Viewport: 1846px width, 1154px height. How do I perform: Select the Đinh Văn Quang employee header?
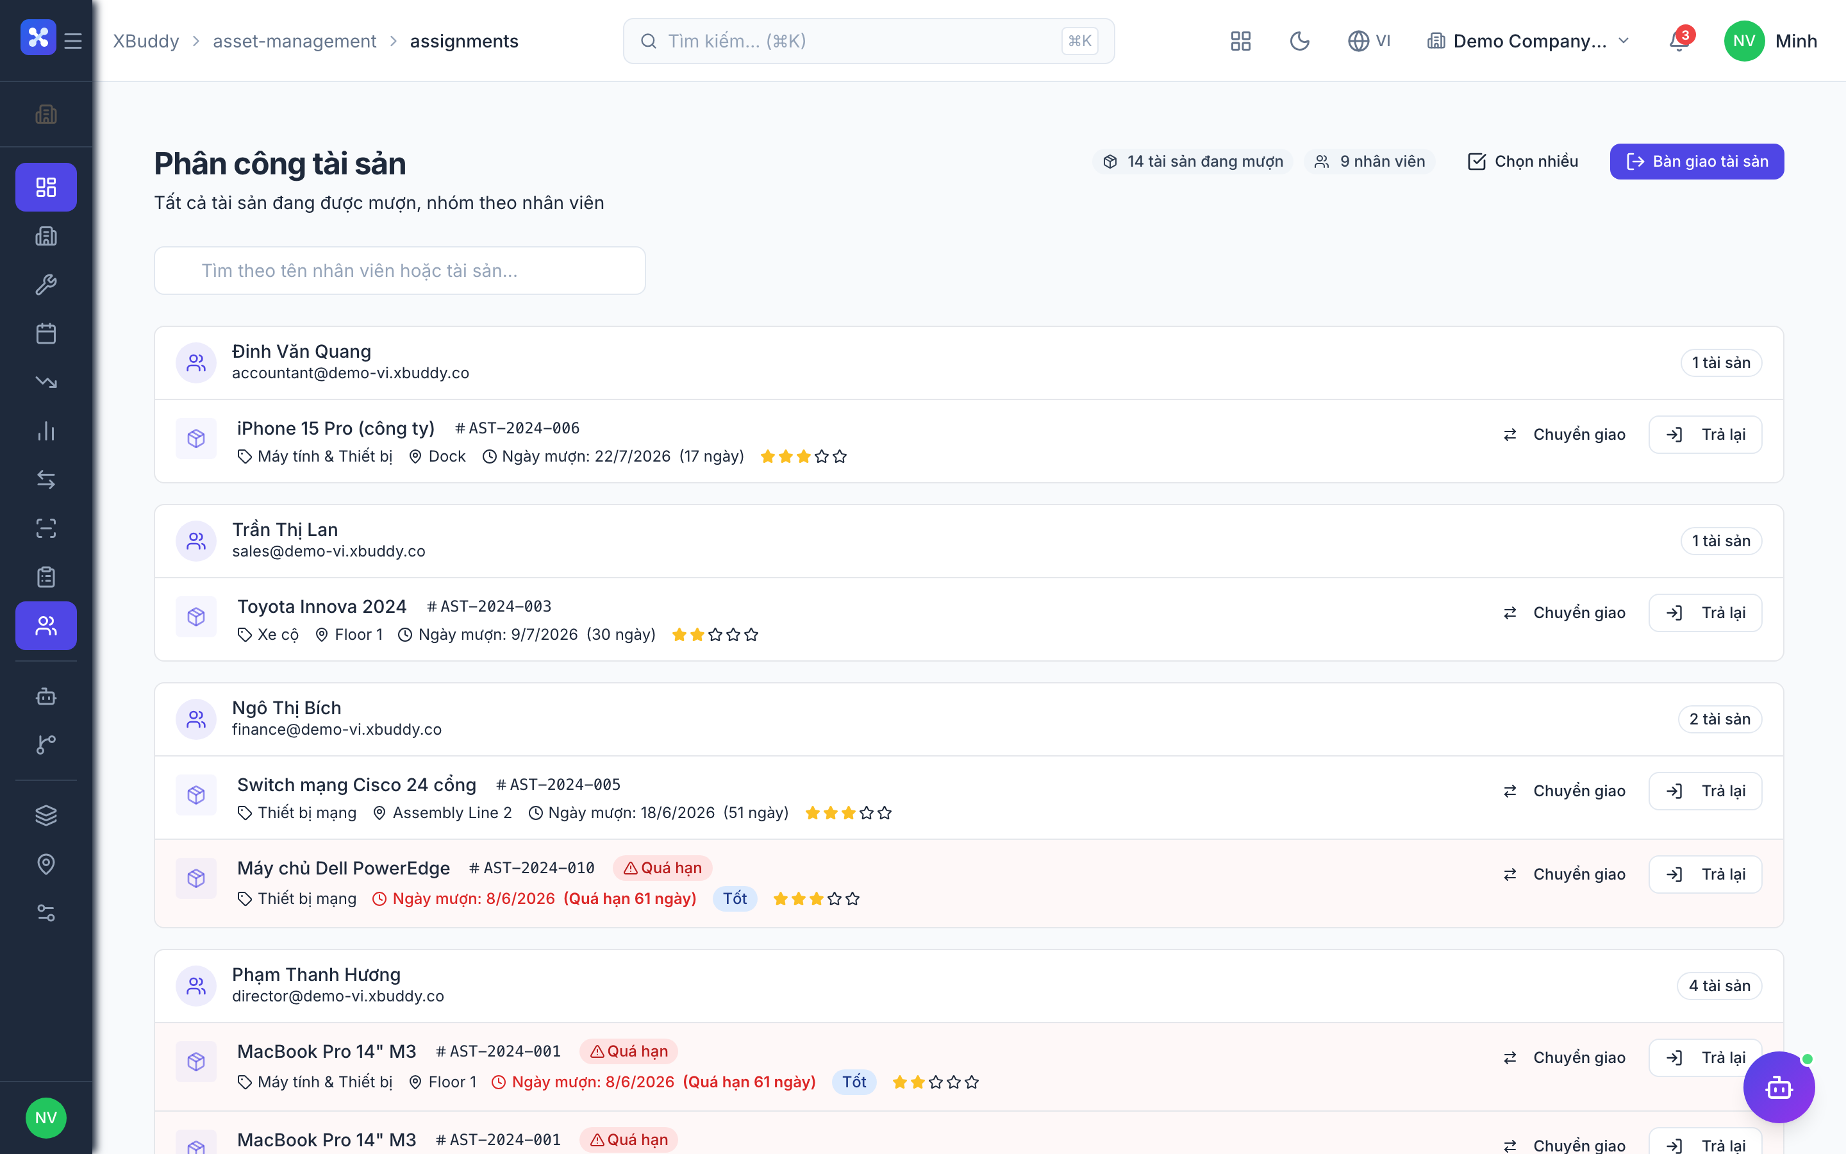click(x=969, y=364)
